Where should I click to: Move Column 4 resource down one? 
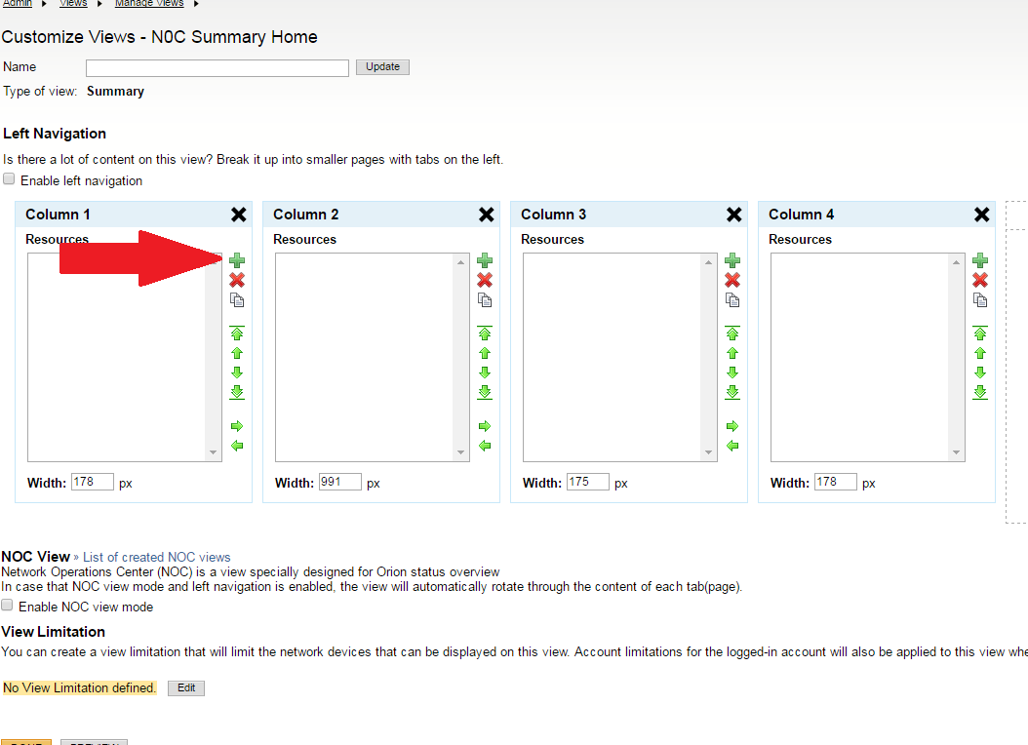pos(980,372)
